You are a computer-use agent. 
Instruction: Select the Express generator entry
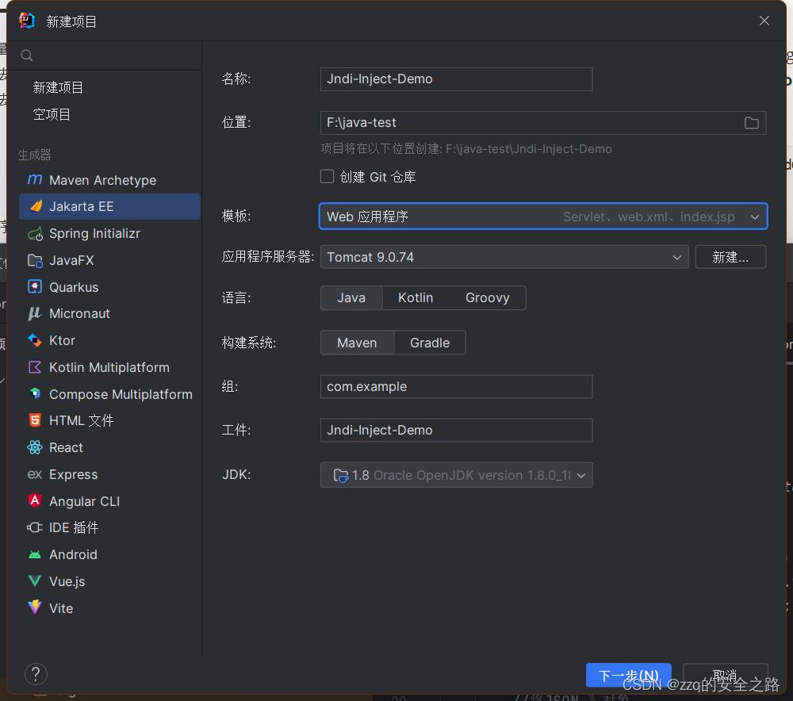pos(109,474)
